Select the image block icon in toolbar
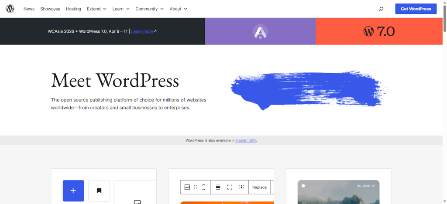 pos(187,187)
